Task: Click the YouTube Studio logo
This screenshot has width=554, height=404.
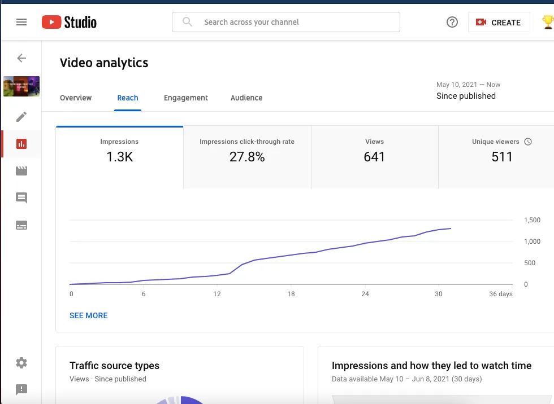Action: (x=69, y=23)
